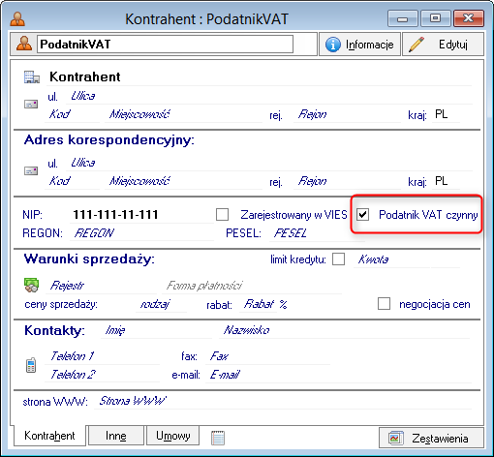Open the notepad icon next to Umowy tab
The image size is (494, 457).
point(218,438)
